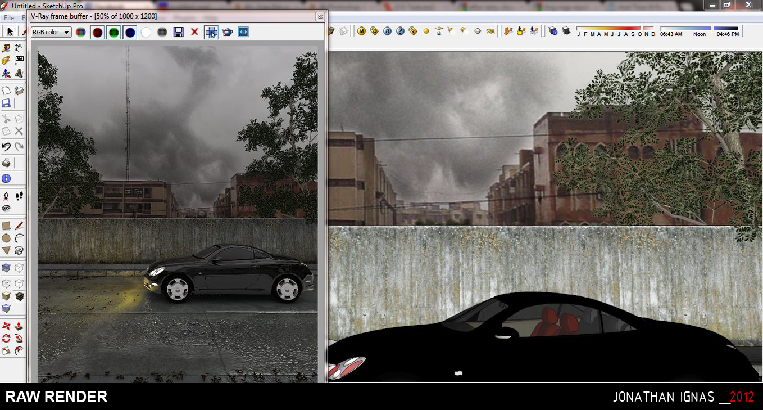Open the Text tool
763x410 pixels.
click(x=20, y=59)
